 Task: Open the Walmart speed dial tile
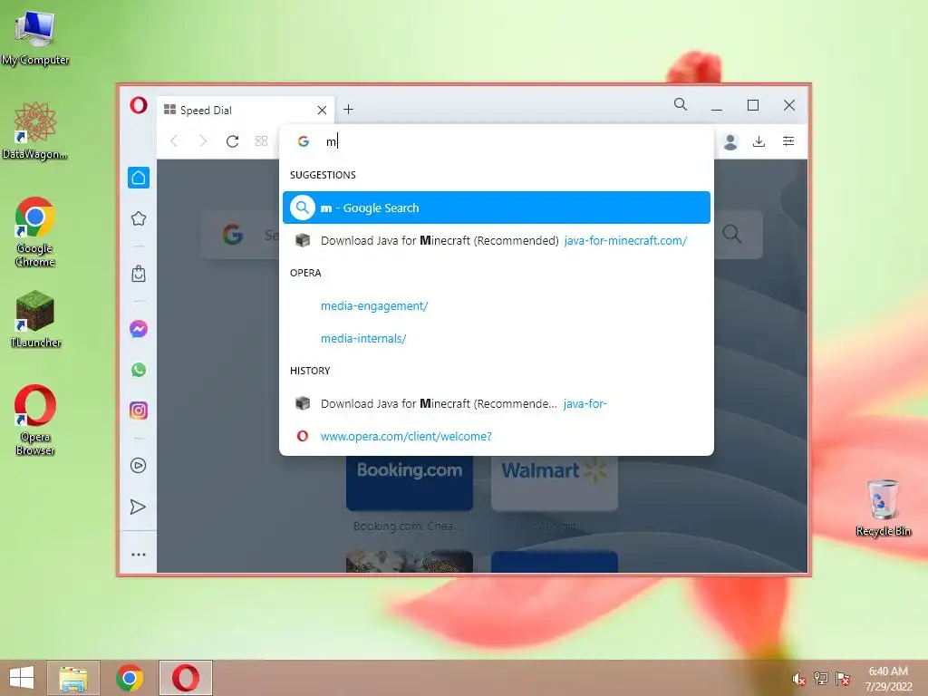tap(555, 482)
